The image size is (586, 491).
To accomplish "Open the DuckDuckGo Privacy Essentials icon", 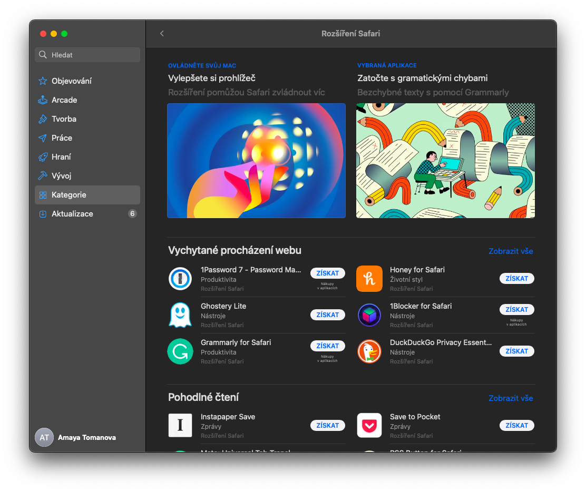I will point(369,351).
